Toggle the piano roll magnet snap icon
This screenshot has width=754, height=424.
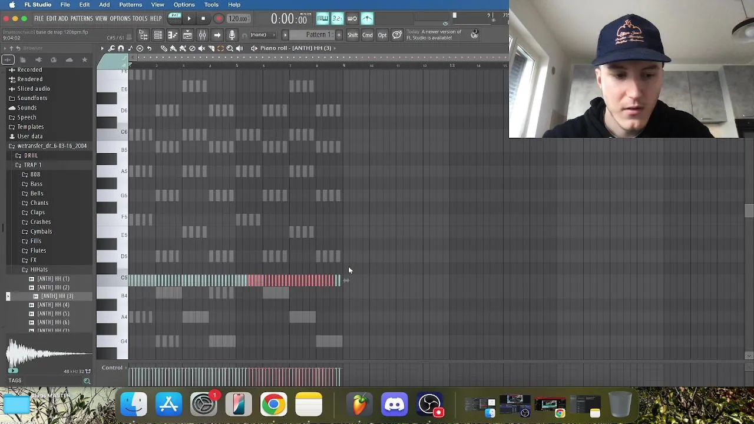coord(121,48)
